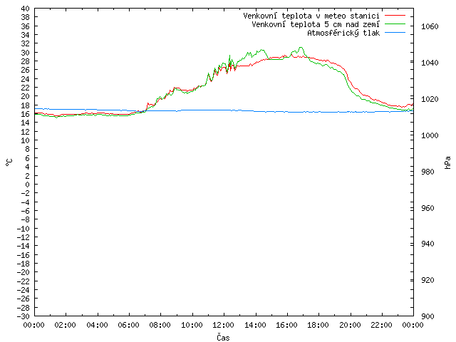Click the '20:00' time label

coord(350,325)
